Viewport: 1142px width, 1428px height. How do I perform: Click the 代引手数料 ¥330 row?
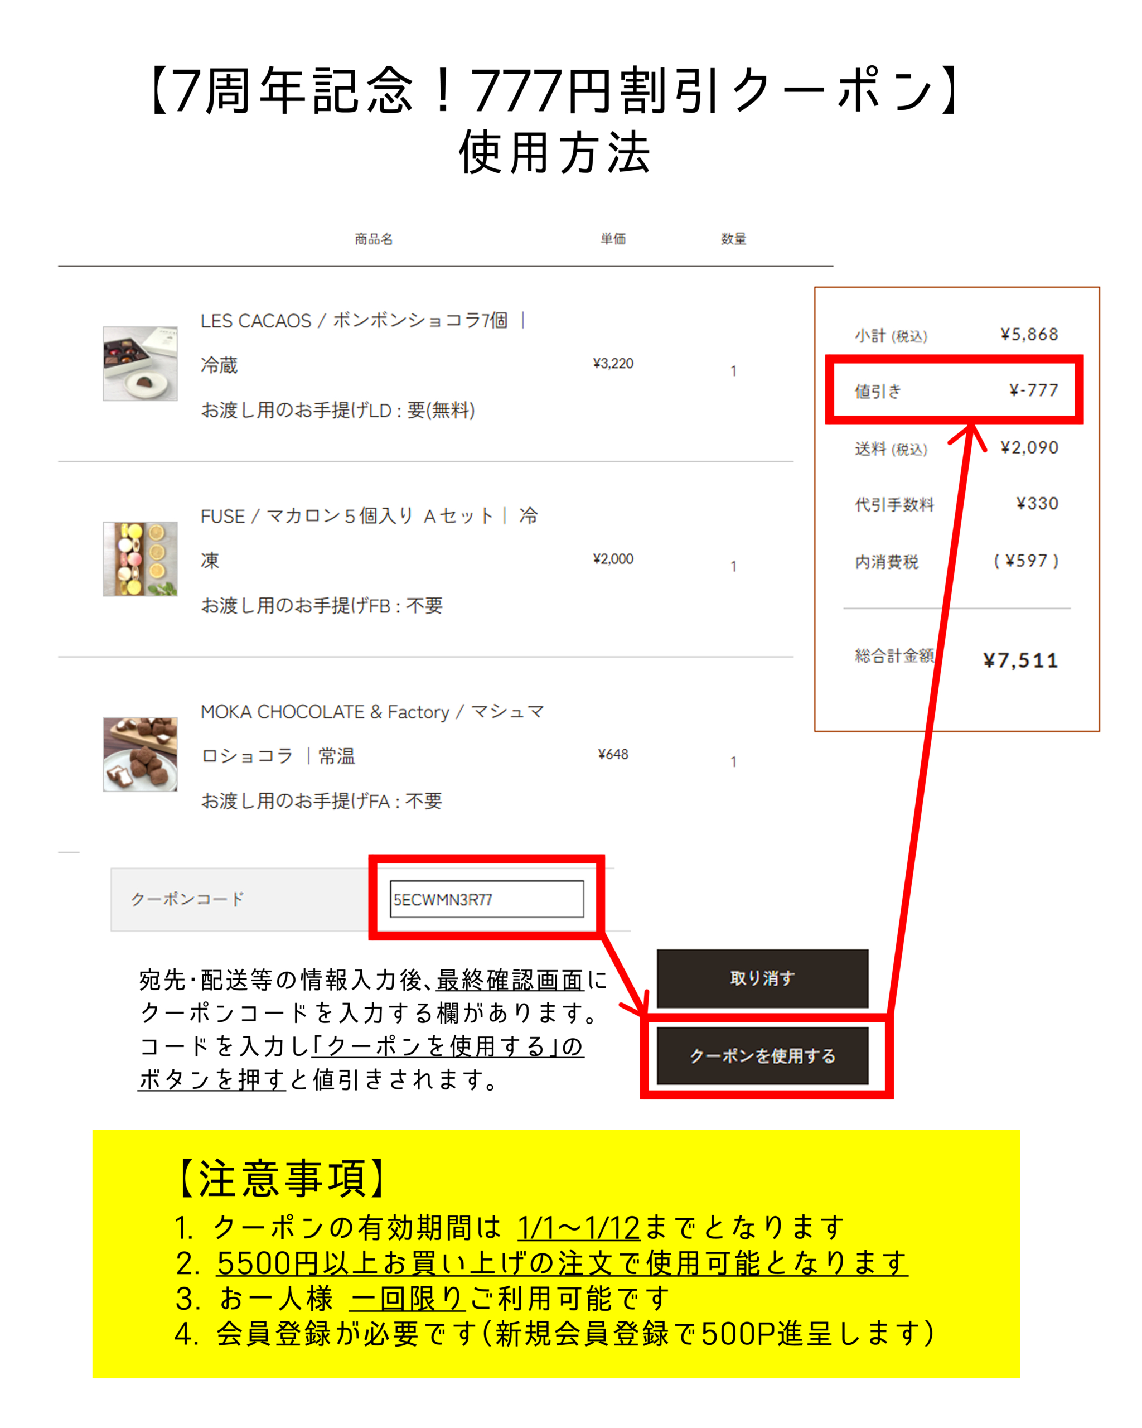point(956,504)
